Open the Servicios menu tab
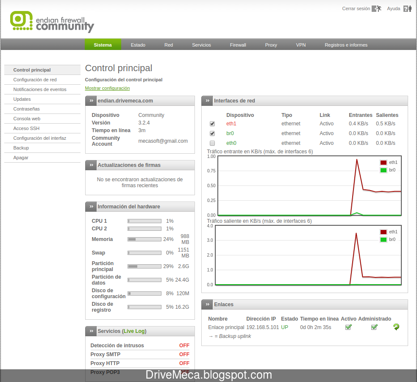This screenshot has height=382, width=417. click(201, 44)
